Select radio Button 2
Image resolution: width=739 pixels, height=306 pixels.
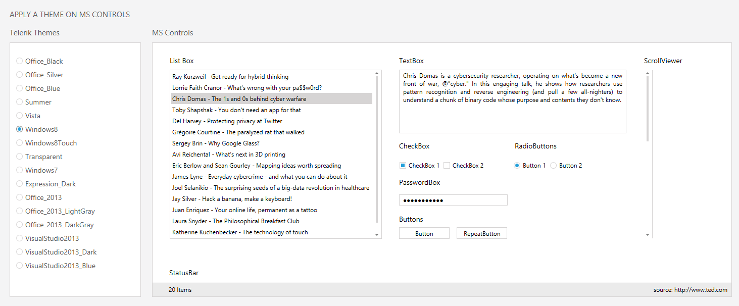pos(554,166)
